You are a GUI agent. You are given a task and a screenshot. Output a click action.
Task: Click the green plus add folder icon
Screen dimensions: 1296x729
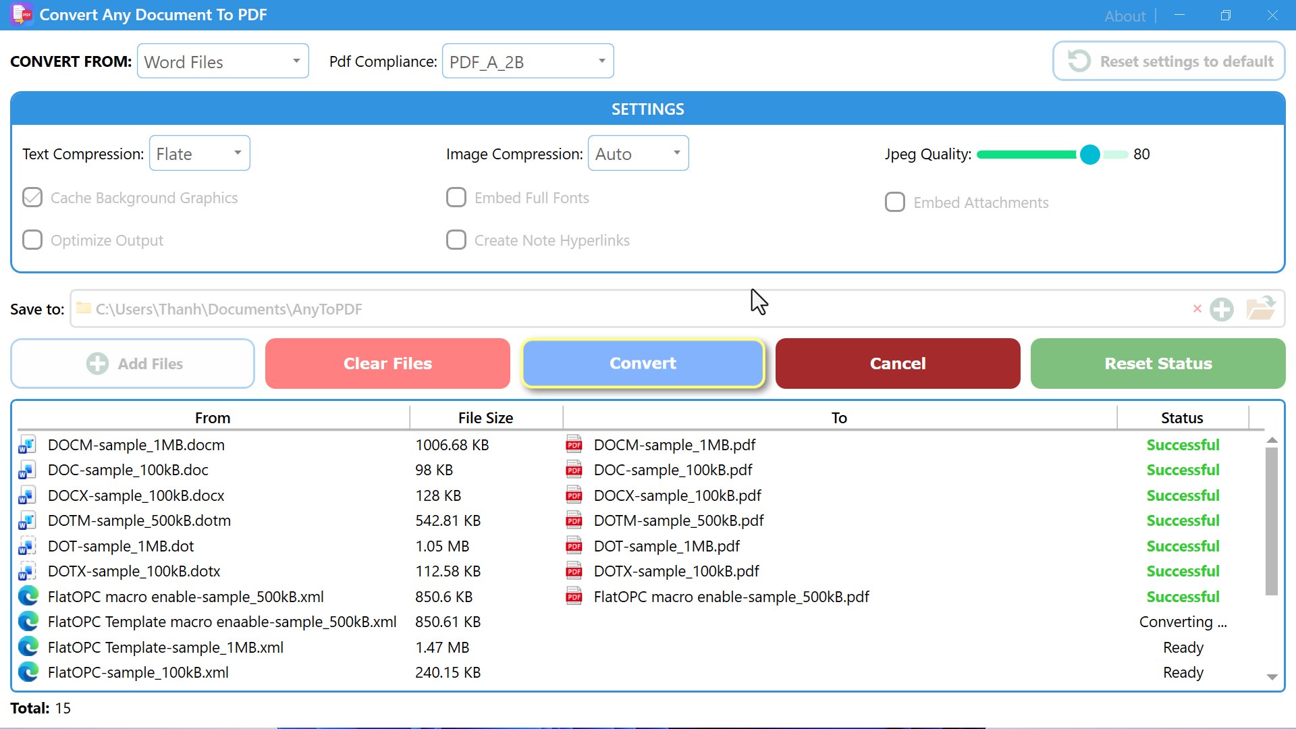1221,309
